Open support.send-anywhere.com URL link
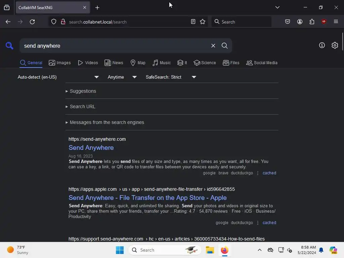This screenshot has height=258, width=344. [166, 239]
